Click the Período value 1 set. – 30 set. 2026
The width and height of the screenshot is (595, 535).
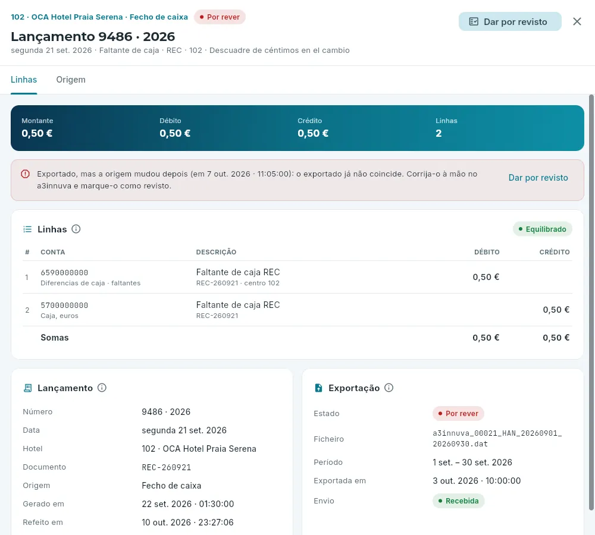472,462
